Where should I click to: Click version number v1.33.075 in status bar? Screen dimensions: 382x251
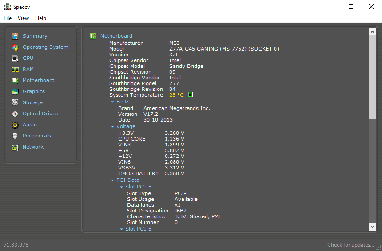pyautogui.click(x=16, y=245)
